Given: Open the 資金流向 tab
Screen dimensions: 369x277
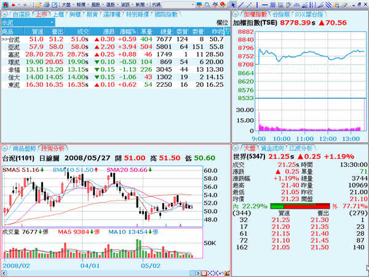Looking at the screenshot, I should 273,148.
